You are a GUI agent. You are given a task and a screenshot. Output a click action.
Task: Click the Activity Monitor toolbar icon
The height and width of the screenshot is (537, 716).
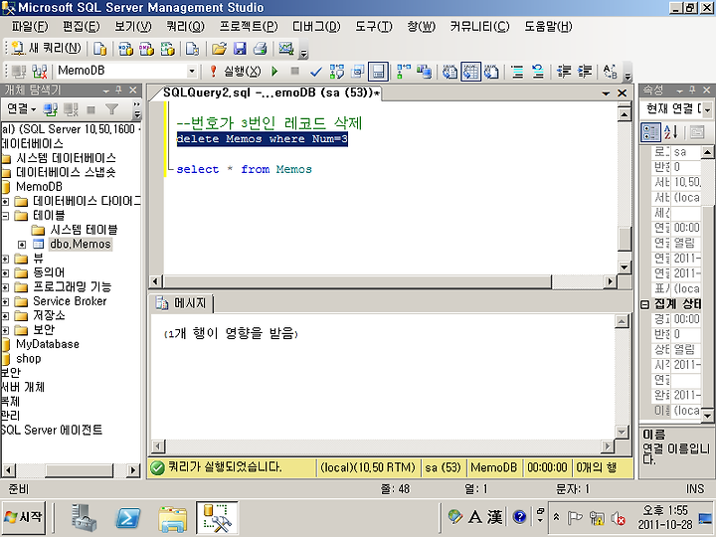286,49
